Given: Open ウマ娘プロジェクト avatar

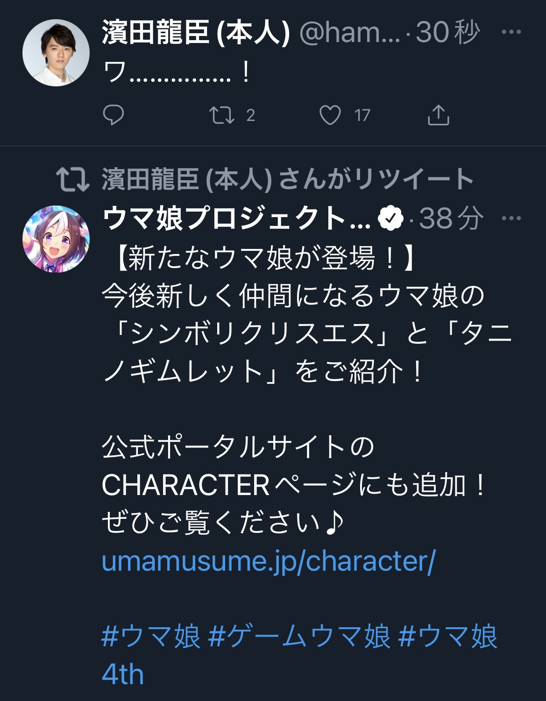Looking at the screenshot, I should [56, 239].
